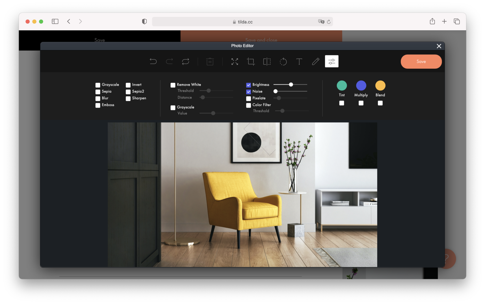
Task: Select the Crop tool
Action: click(251, 61)
